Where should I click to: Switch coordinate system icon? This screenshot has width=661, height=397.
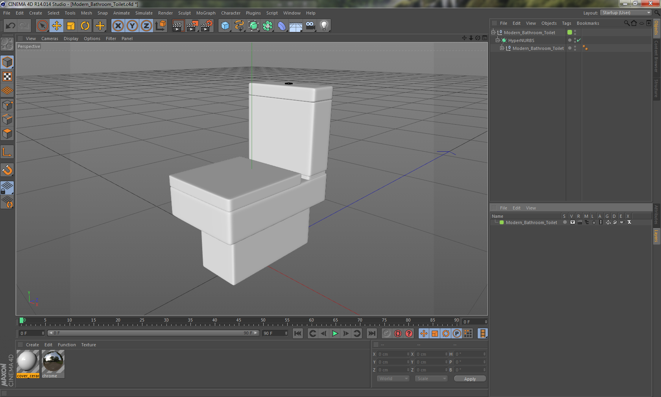(161, 26)
